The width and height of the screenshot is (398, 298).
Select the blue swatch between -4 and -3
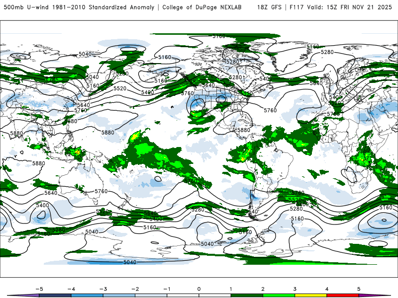(x=87, y=296)
